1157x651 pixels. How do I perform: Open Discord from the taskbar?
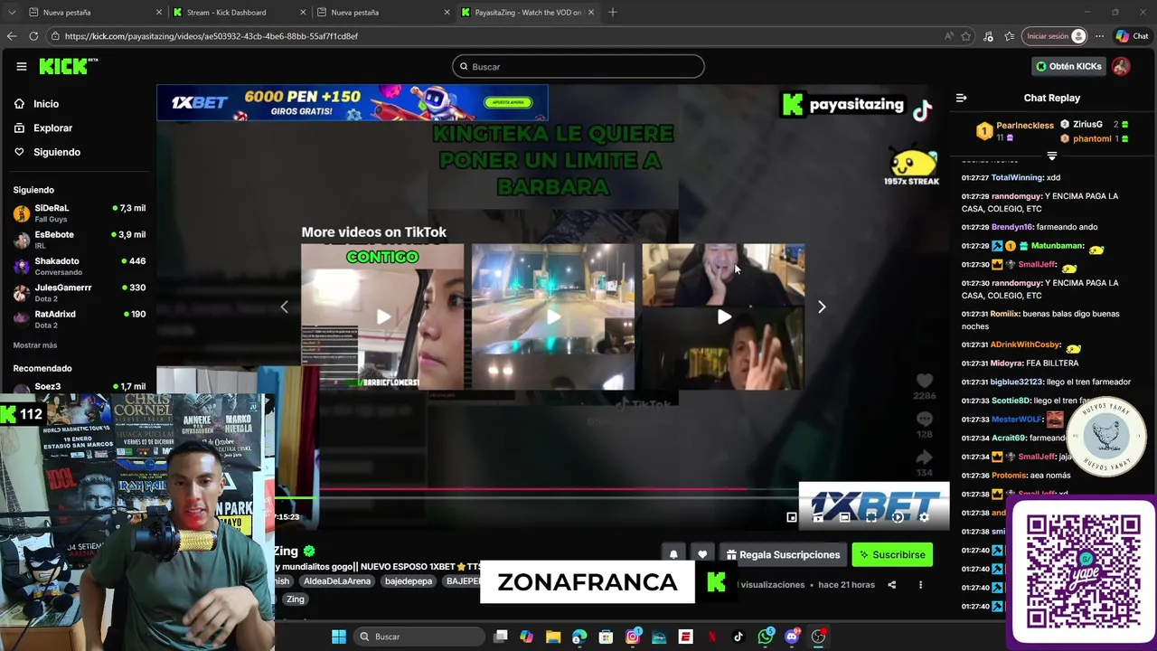(793, 637)
